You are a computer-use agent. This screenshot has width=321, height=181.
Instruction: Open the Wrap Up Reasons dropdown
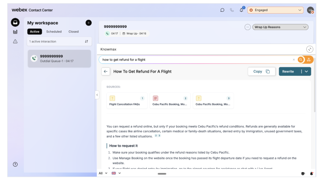pos(280,27)
